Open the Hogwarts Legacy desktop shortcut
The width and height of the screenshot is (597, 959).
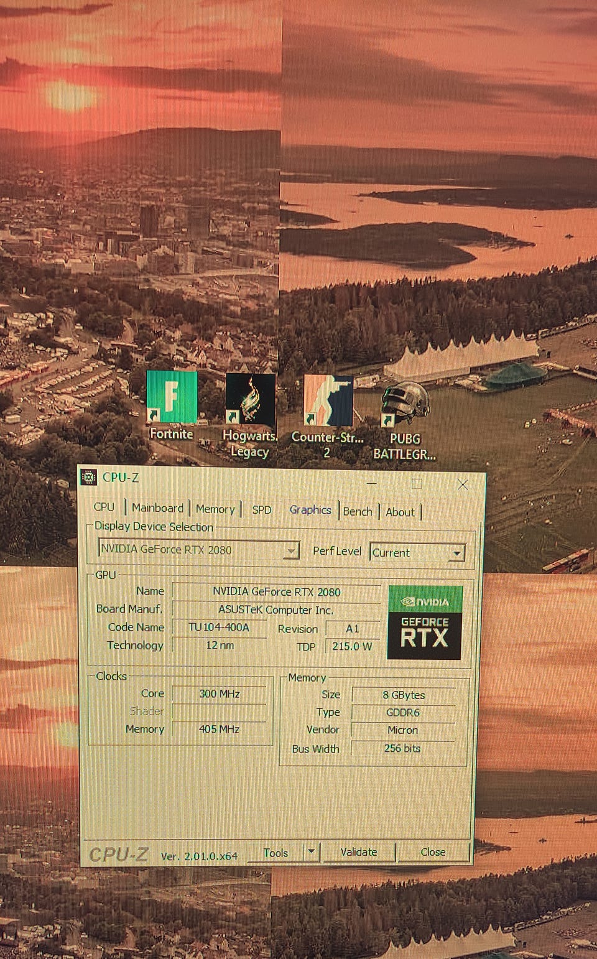click(250, 415)
